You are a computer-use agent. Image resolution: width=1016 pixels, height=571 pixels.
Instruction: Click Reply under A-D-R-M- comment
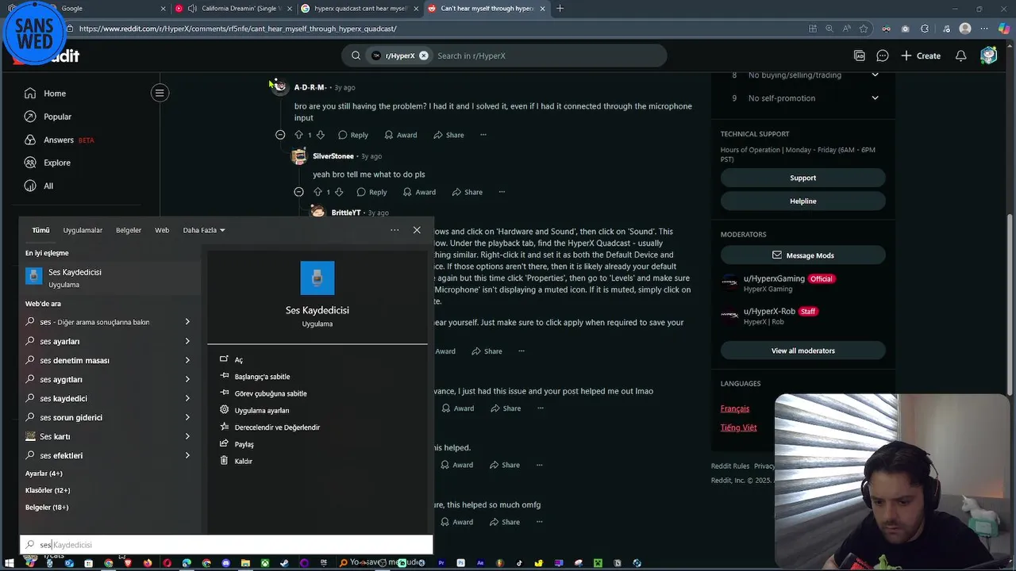[x=353, y=135]
